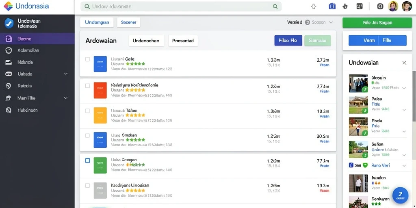The height and width of the screenshot is (208, 416).
Task: Close the Undowaian side panel
Action: (404, 63)
